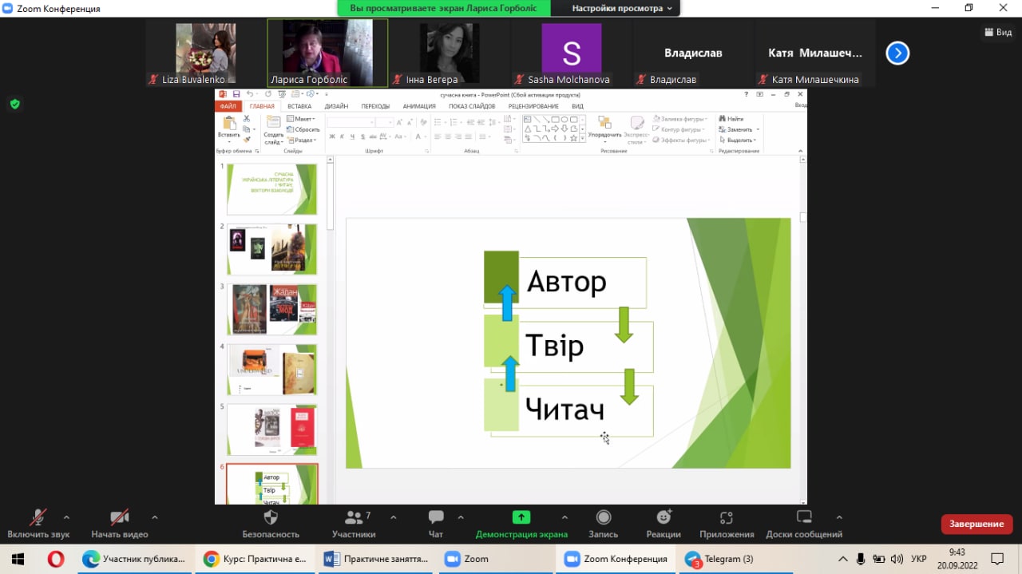Image resolution: width=1022 pixels, height=574 pixels.
Task: Unmute microphone with Включить звук
Action: (x=38, y=518)
